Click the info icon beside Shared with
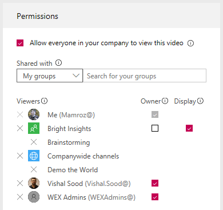This screenshot has height=210, width=223. click(58, 63)
